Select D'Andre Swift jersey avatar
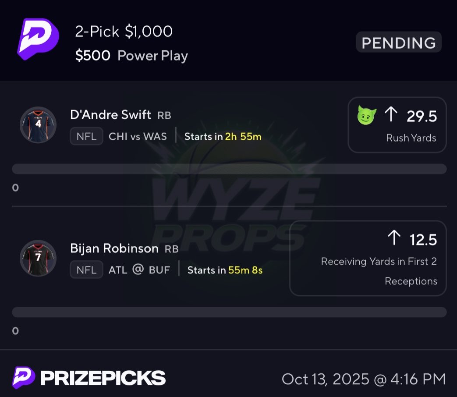Viewport: 457px width, 397px height. [x=38, y=125]
